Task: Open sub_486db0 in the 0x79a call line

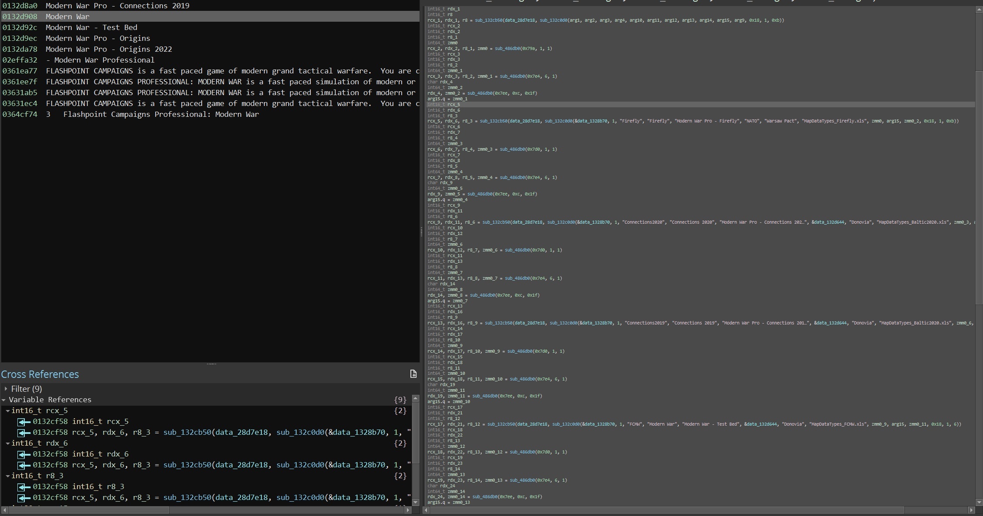Action: coord(510,49)
